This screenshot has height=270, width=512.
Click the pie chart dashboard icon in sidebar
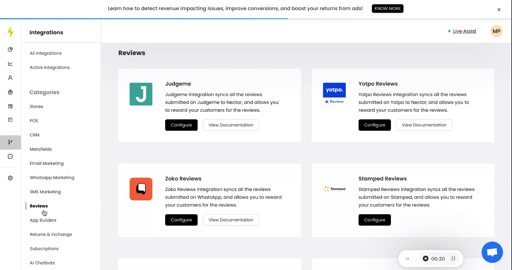point(10,49)
